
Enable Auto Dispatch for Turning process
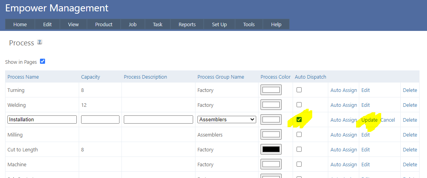299,90
